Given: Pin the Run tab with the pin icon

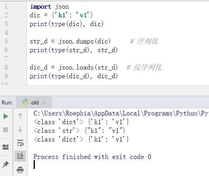Looking at the screenshot, I should [x=6, y=164].
